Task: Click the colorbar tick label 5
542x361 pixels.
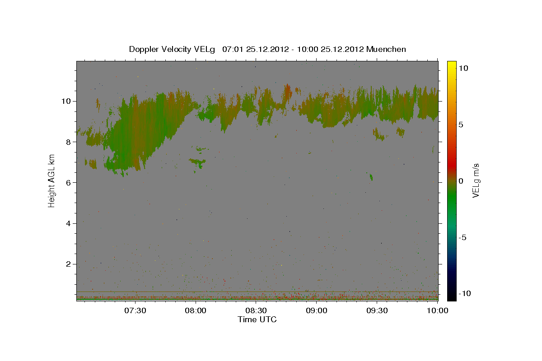Action: coord(461,125)
